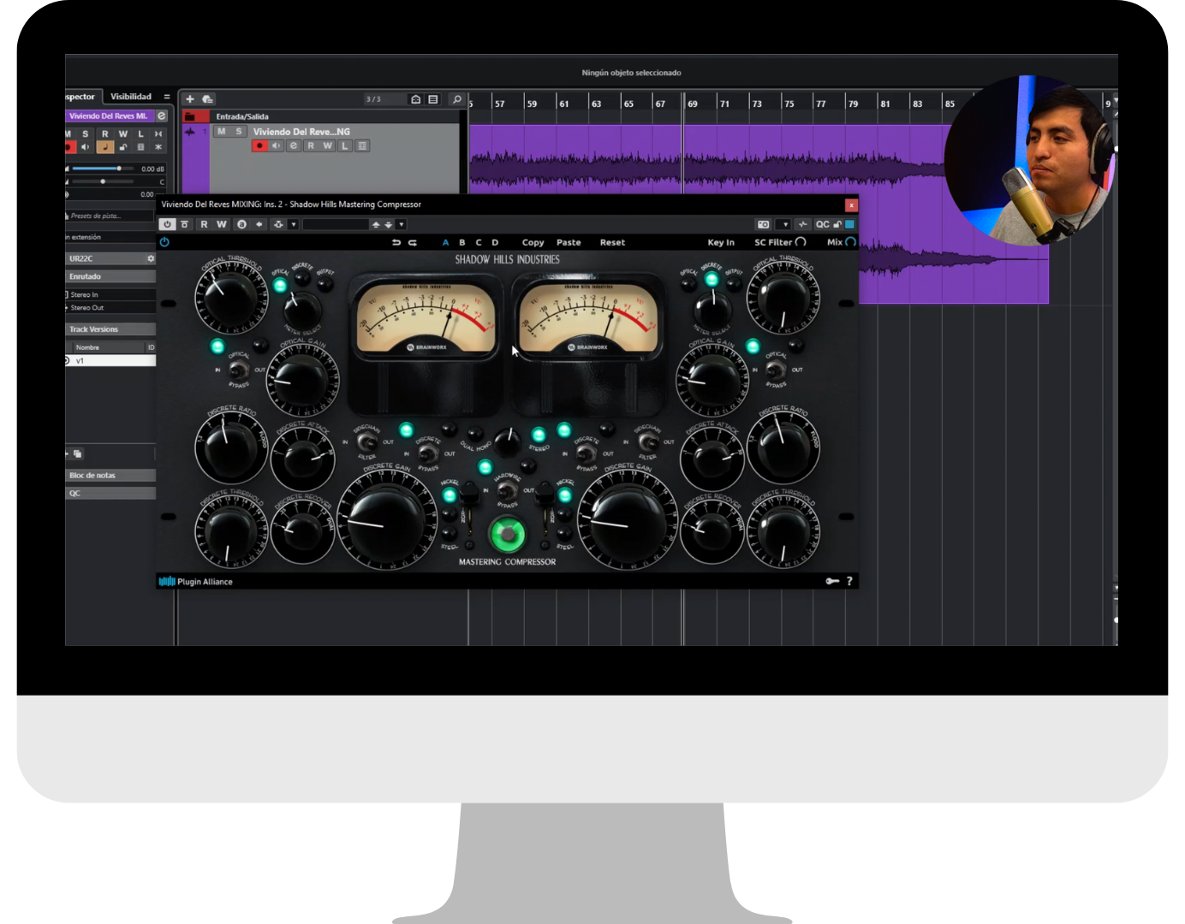Flip the right Optical Bypass switch
Viewport: 1185px width, 924px height.
point(776,370)
